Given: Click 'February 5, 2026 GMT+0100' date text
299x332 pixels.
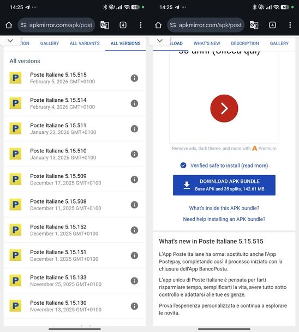Looking at the screenshot, I should tap(62, 82).
